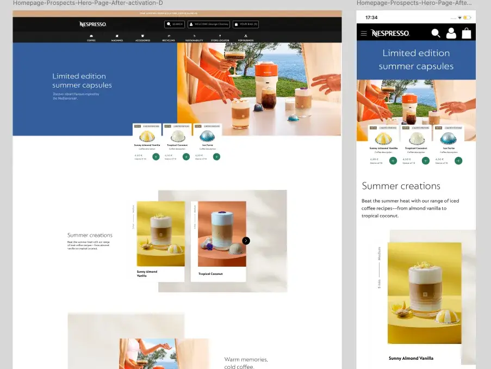This screenshot has height=369, width=491.
Task: Open the Coffee menu in desktop navigation
Action: (x=91, y=38)
